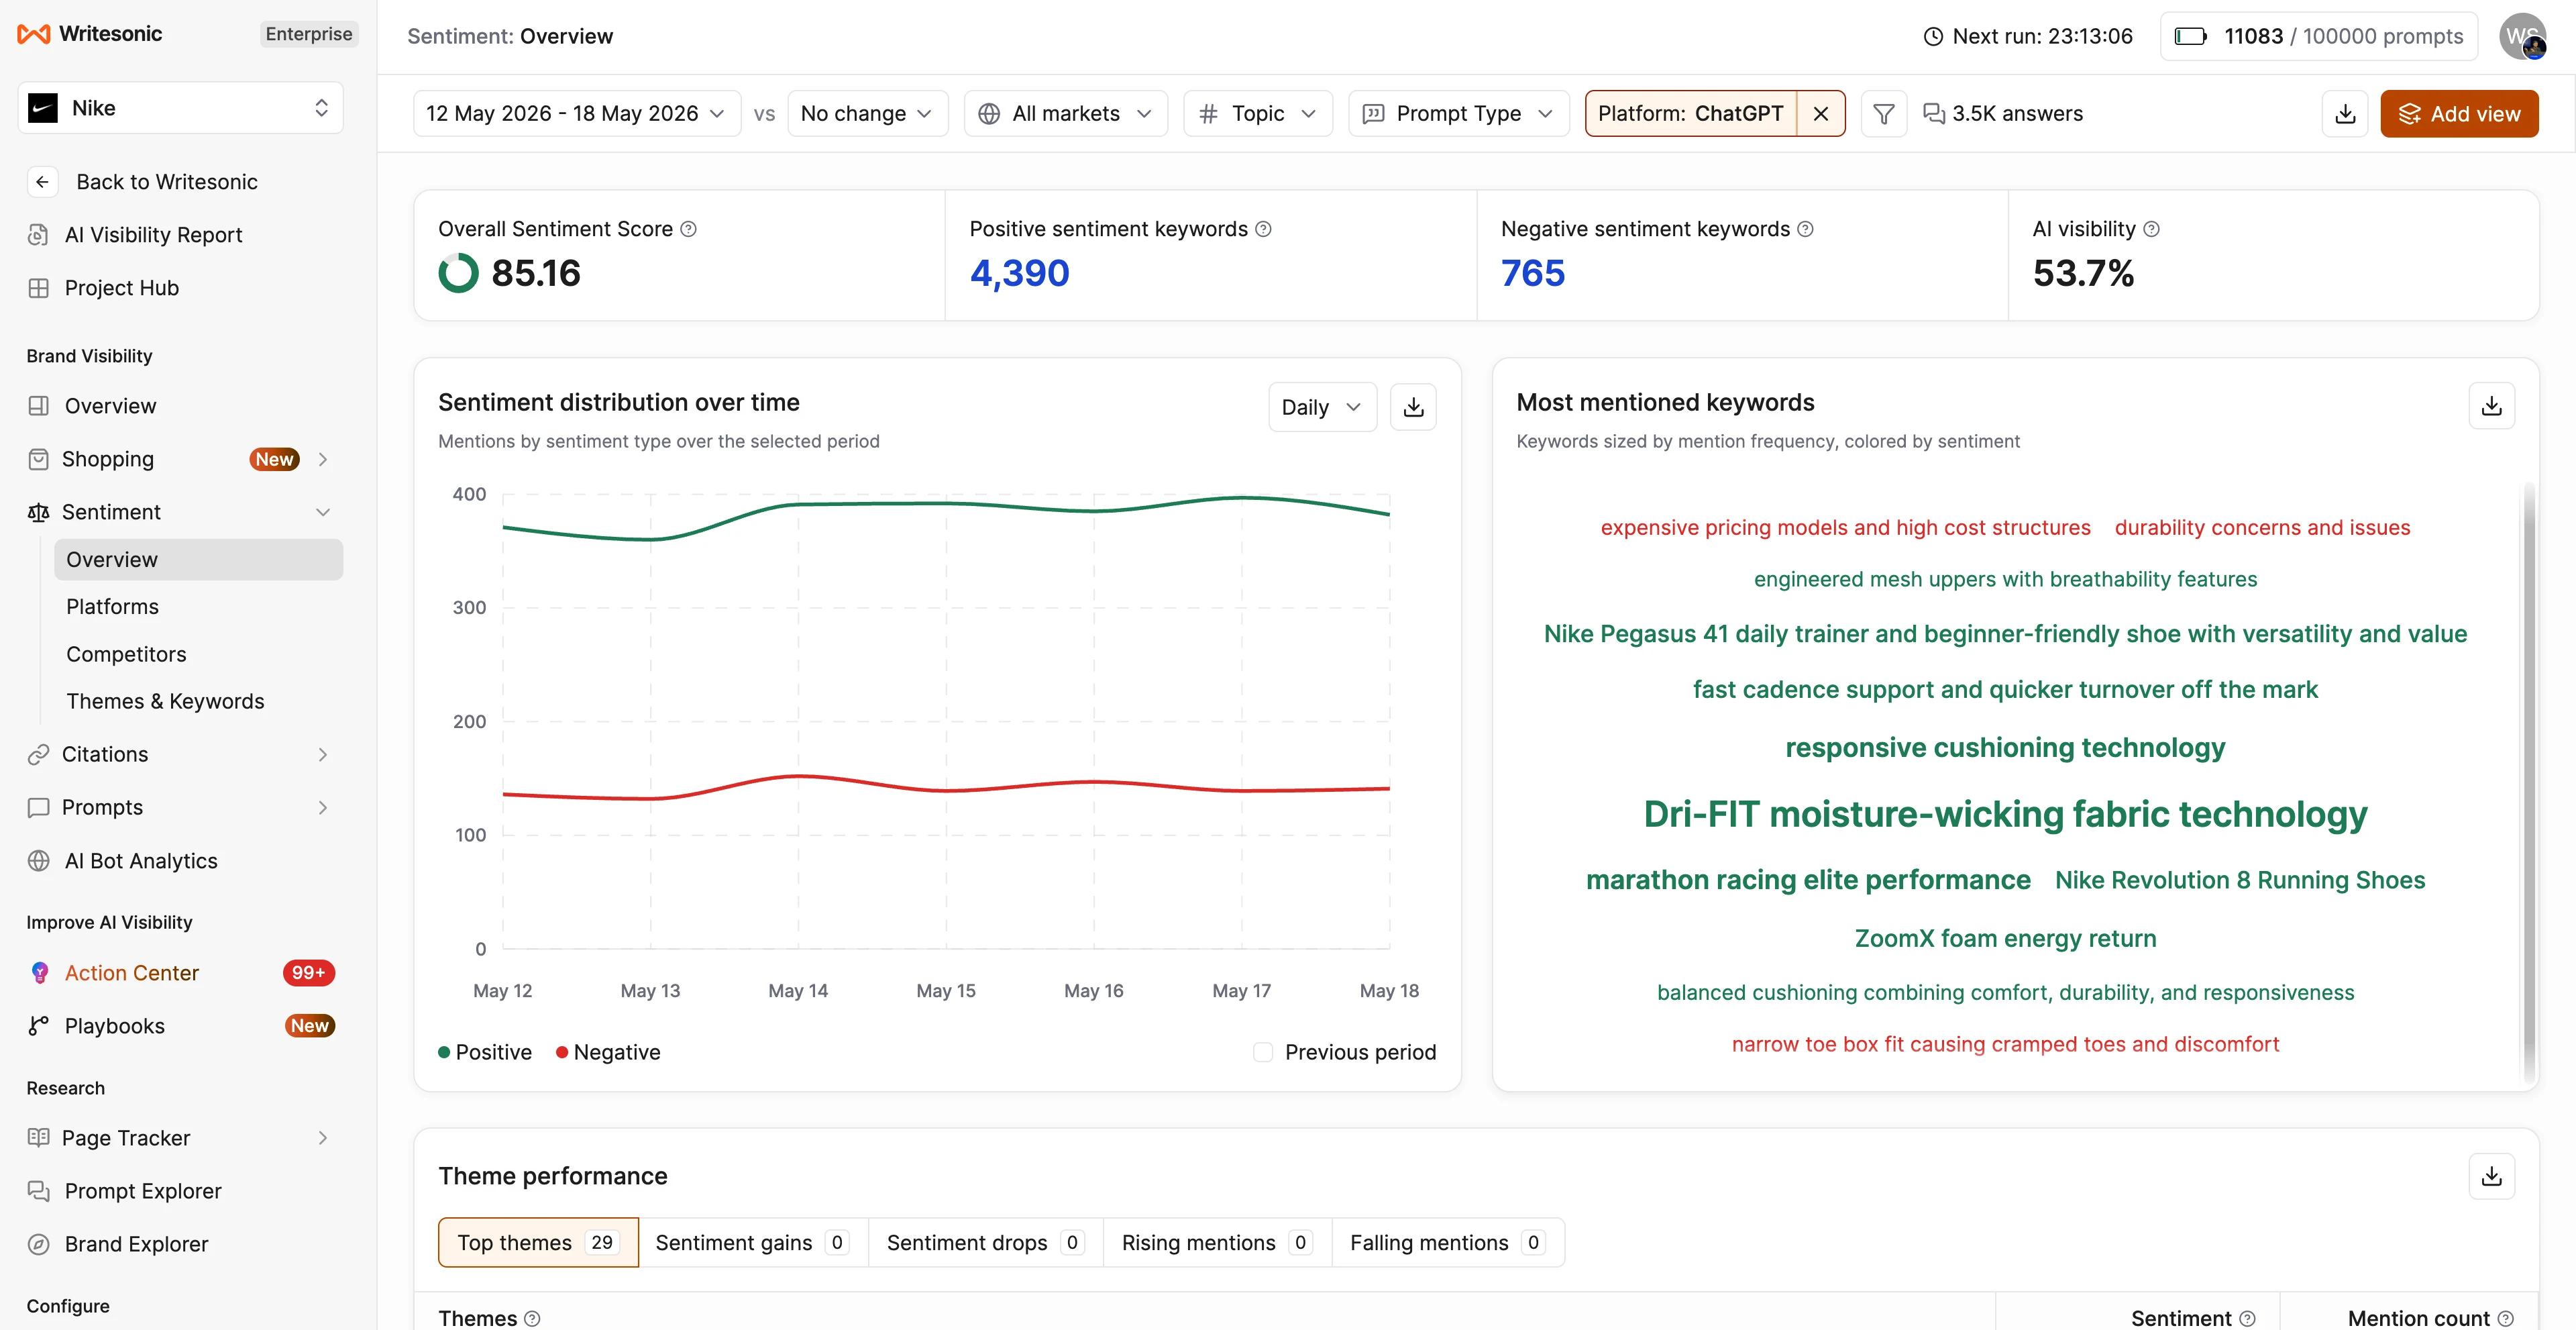Open Competitors under Sentiment

pos(198,654)
